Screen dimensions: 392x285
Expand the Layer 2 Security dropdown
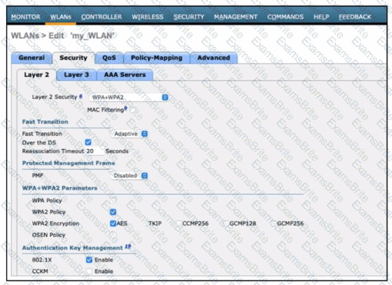[129, 97]
